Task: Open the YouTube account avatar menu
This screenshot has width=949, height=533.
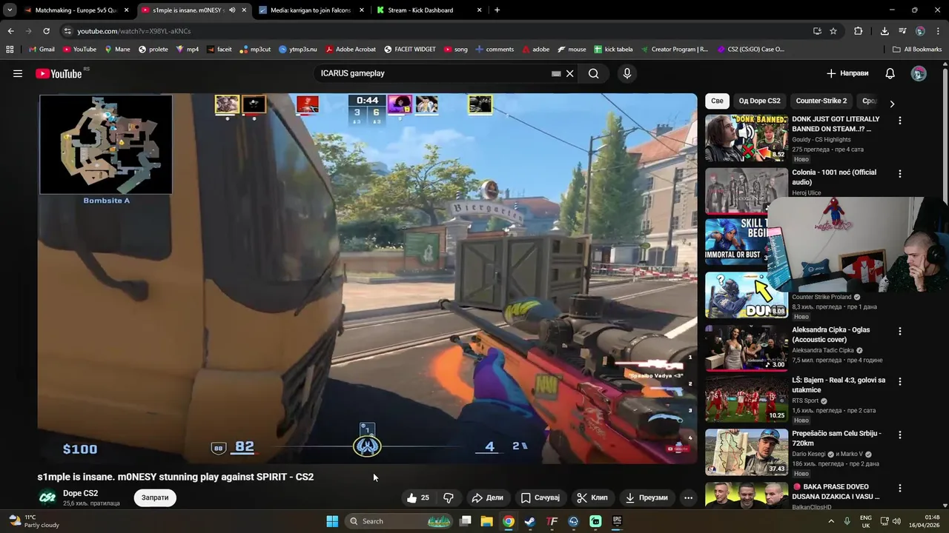Action: (x=919, y=73)
